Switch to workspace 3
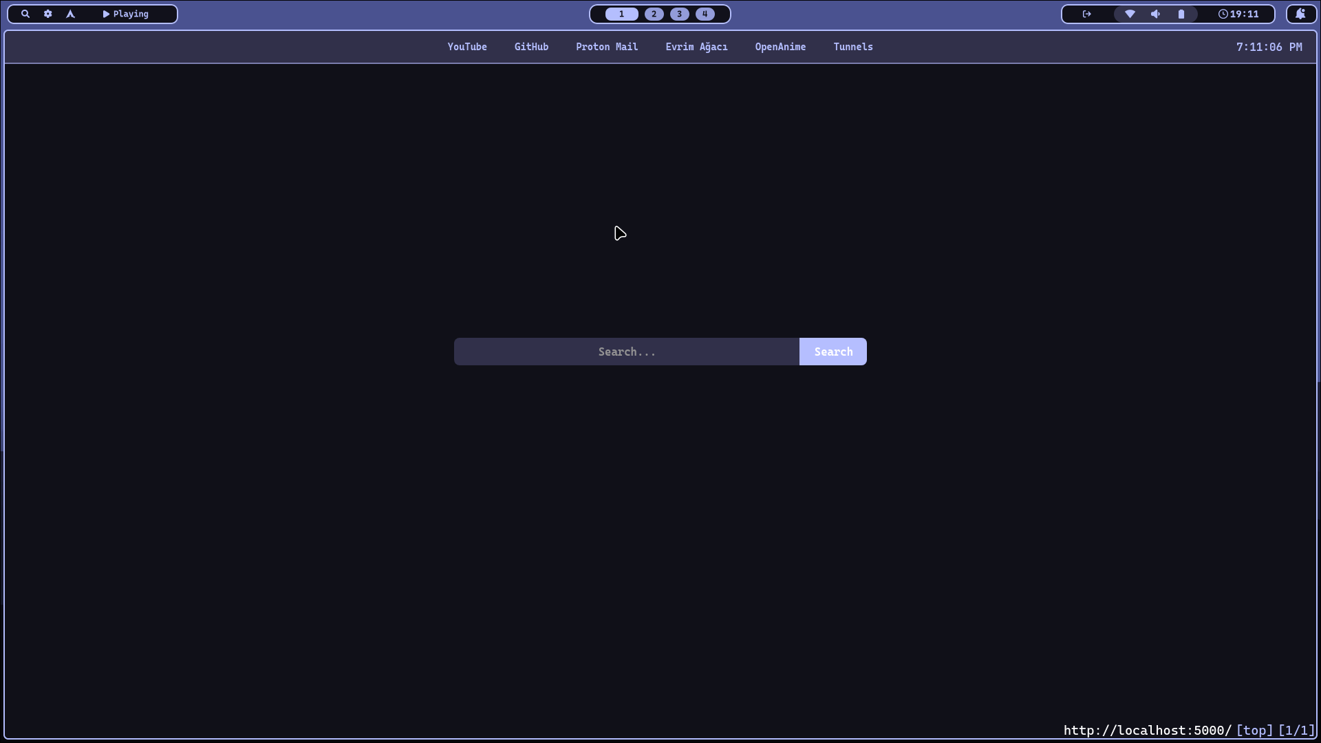 [x=679, y=14]
